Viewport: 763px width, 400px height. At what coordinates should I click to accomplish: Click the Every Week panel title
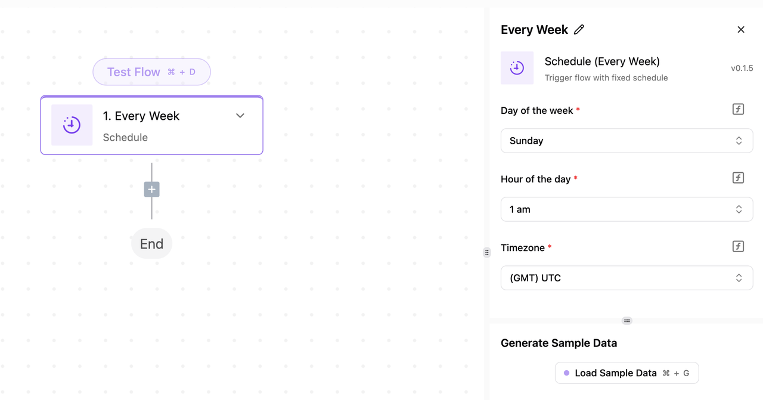pos(534,30)
